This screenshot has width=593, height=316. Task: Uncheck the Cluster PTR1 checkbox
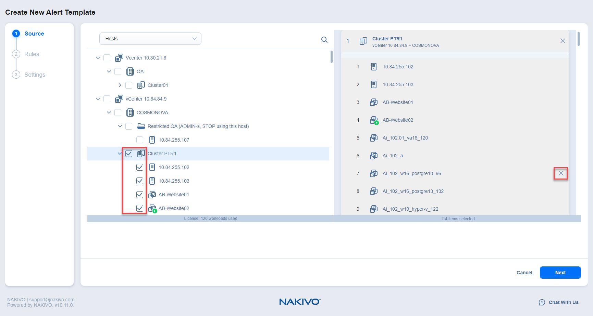point(129,154)
